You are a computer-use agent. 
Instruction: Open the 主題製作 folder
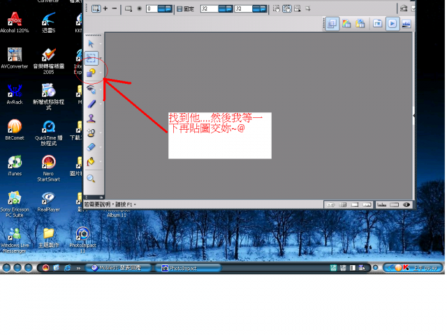tap(48, 237)
